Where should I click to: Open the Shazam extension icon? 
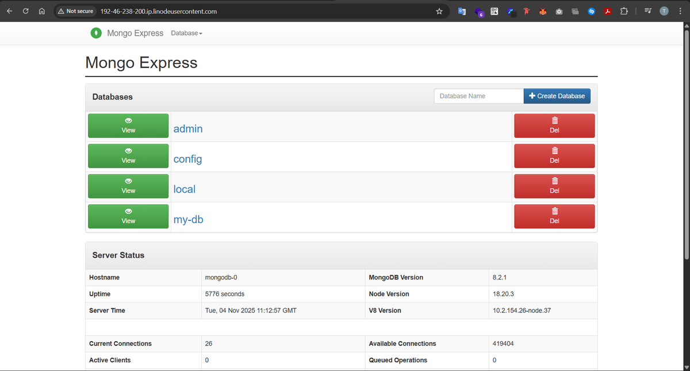591,11
